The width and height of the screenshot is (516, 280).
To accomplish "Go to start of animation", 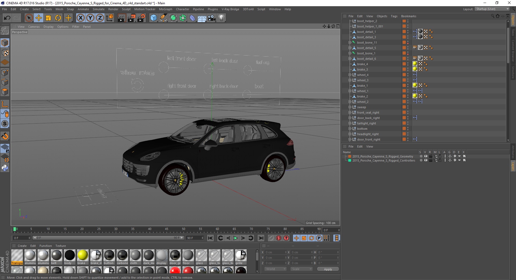I will pos(210,238).
